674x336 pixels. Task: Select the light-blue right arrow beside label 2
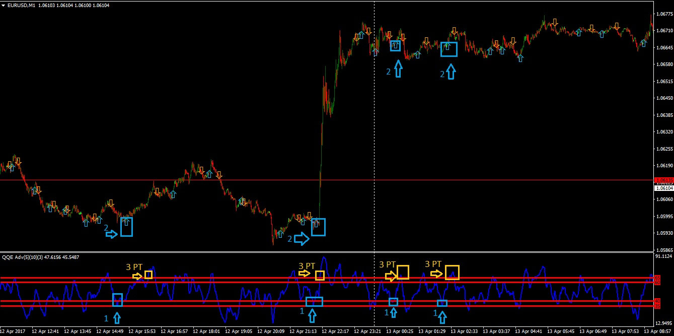click(x=113, y=233)
